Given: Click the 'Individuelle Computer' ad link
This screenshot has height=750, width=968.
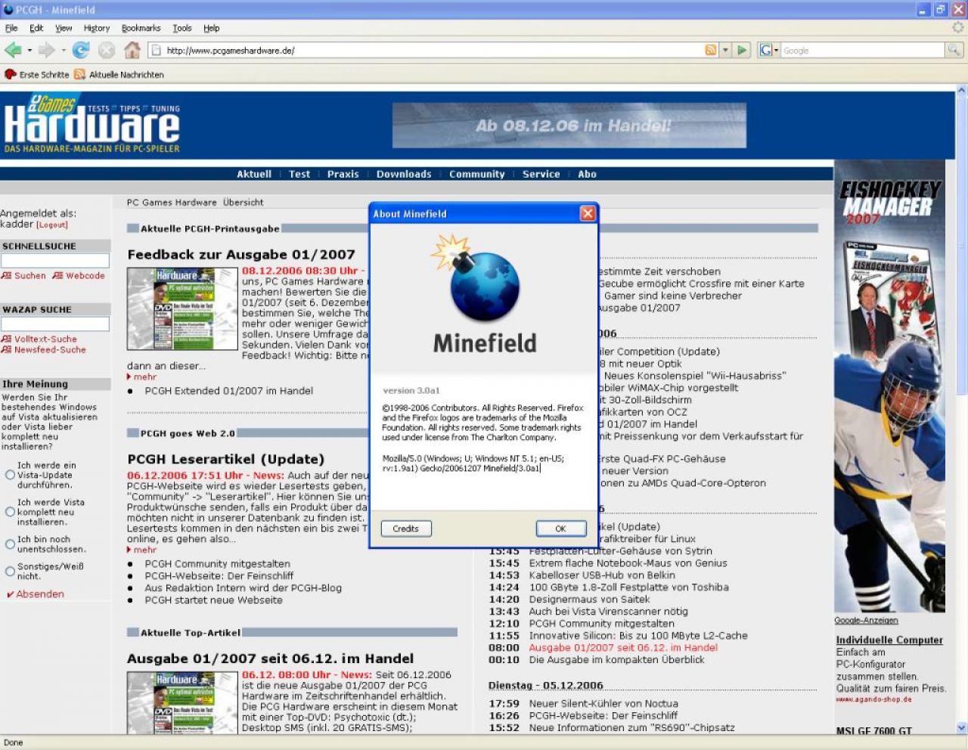Looking at the screenshot, I should [x=889, y=640].
